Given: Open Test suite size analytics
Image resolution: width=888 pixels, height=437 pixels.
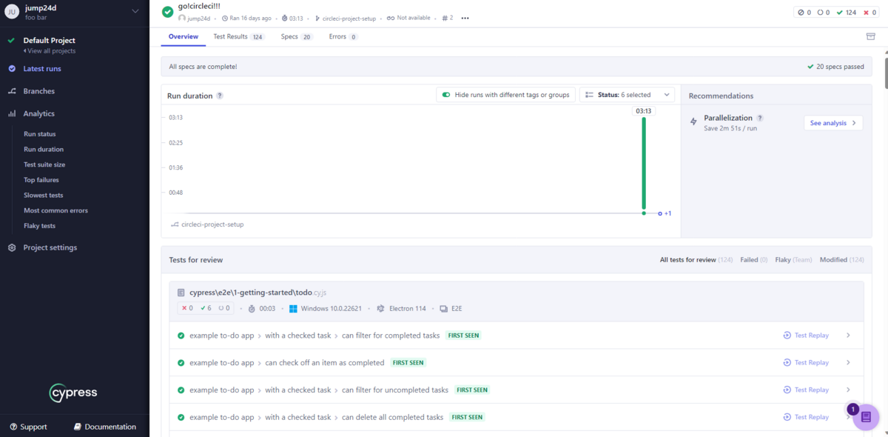Looking at the screenshot, I should coord(44,164).
